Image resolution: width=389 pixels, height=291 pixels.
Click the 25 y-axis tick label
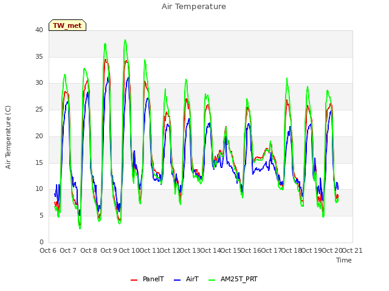point(39,109)
